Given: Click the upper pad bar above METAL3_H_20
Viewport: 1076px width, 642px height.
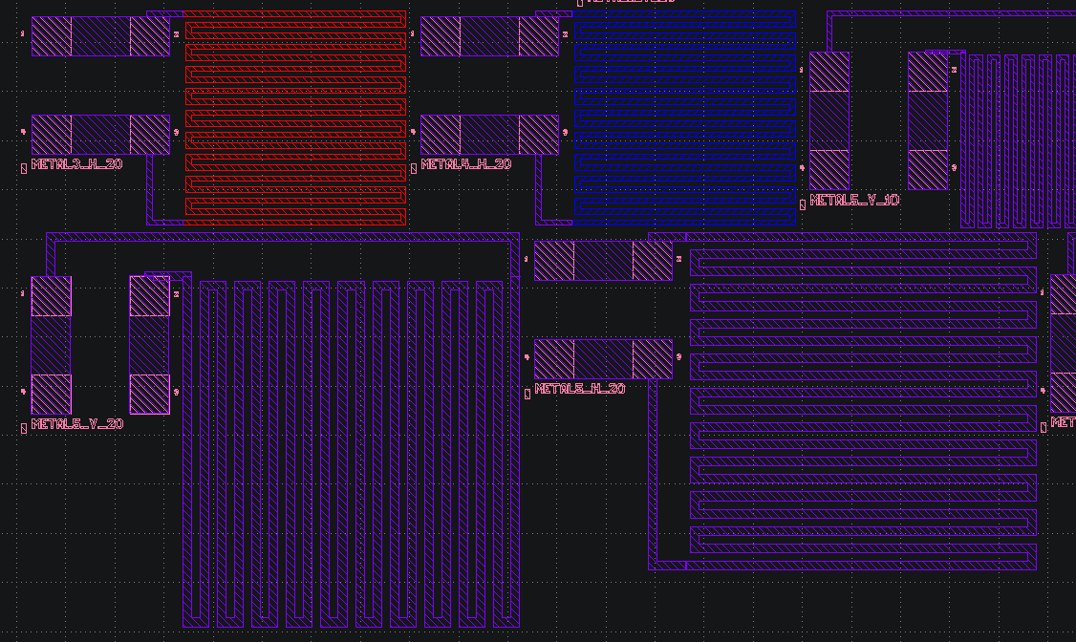Looking at the screenshot, I should point(100,36).
